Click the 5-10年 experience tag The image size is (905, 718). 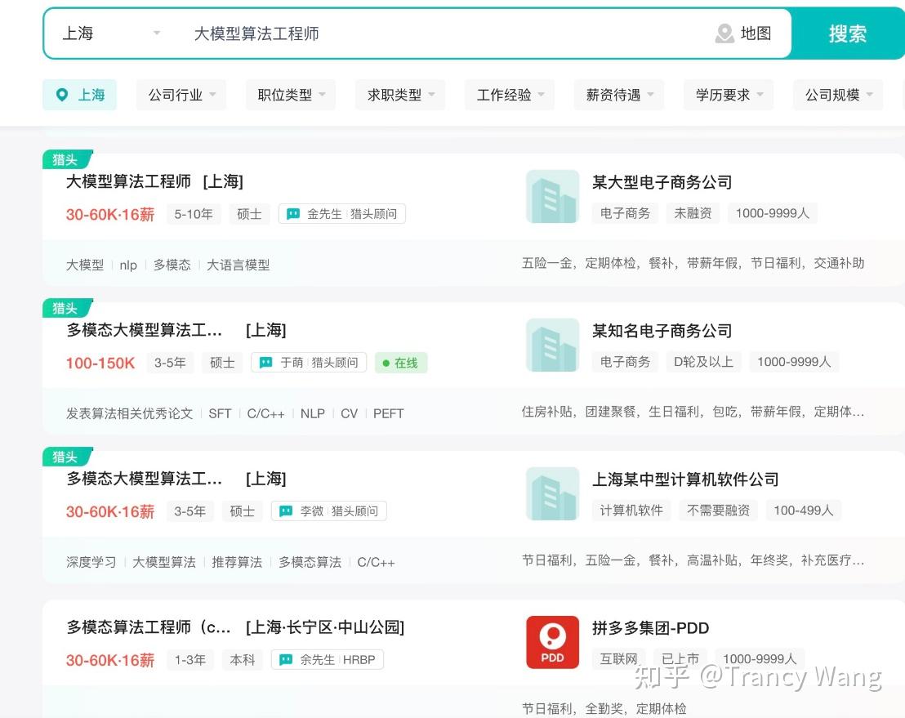[x=194, y=214]
